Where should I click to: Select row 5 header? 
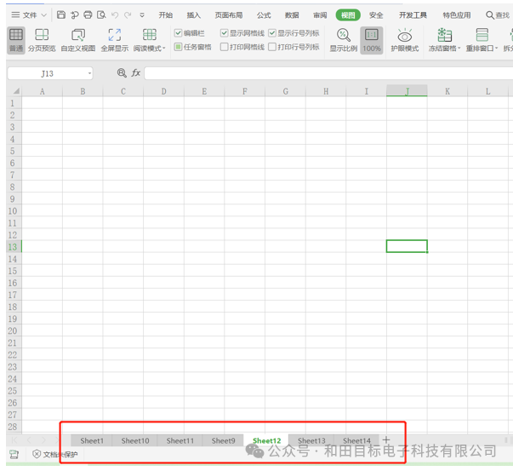[x=13, y=151]
